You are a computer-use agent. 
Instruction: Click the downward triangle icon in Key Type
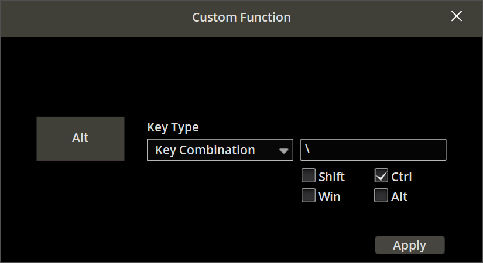pyautogui.click(x=284, y=151)
